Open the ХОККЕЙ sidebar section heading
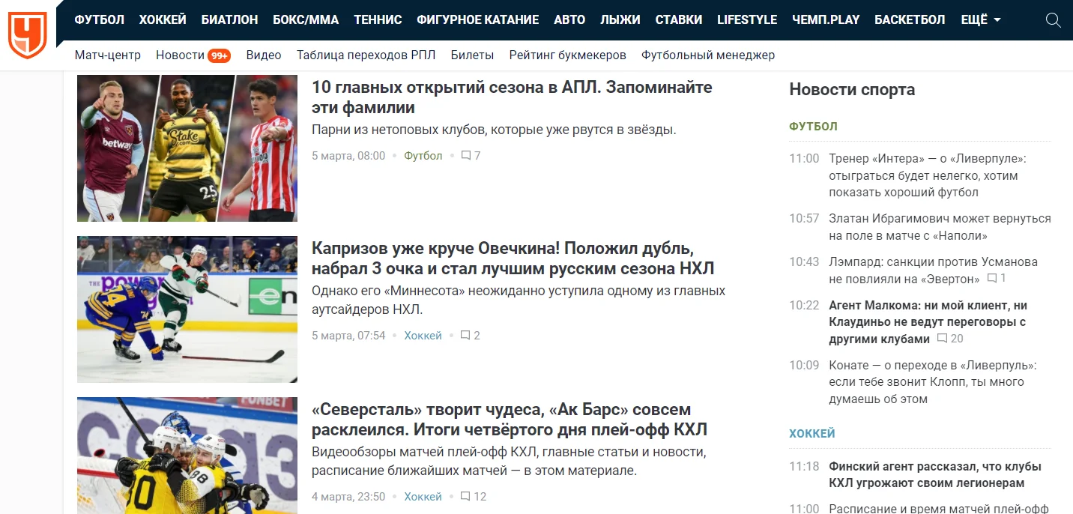The height and width of the screenshot is (514, 1073). 811,434
